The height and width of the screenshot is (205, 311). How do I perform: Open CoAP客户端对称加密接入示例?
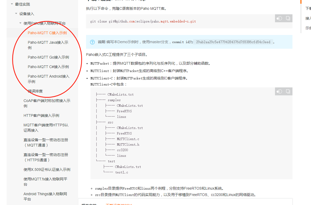(47, 103)
